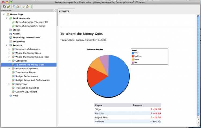Expand Summary of Accounts report node
The image size is (201, 128).
click(x=9, y=49)
